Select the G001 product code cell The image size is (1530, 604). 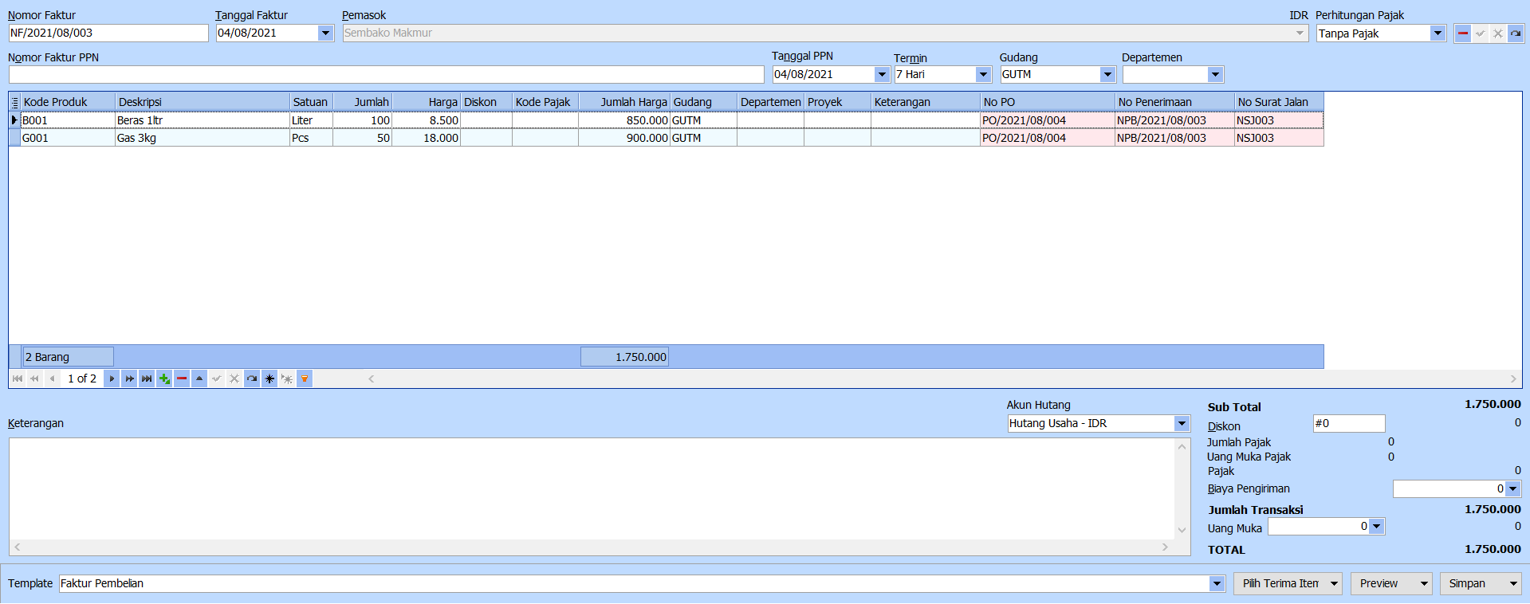[68, 138]
